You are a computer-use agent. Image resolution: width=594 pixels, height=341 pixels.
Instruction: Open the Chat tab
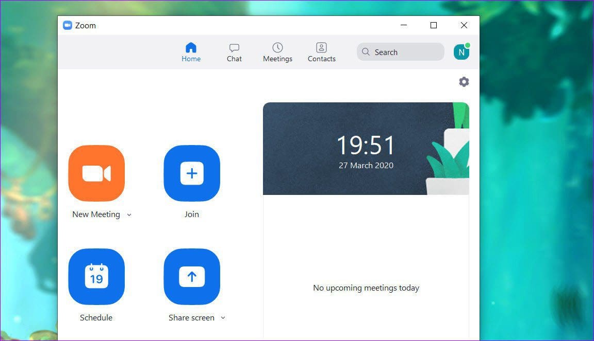coord(234,52)
